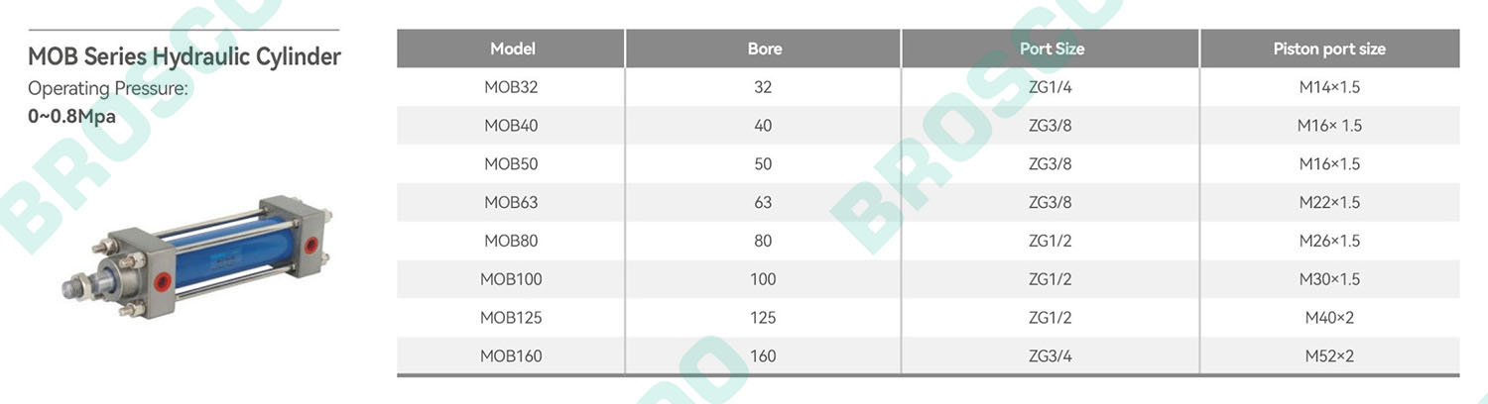
Task: Select the MOB80 model cell
Action: (511, 242)
